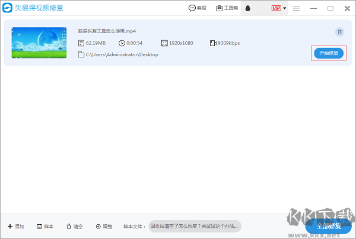Click the 开始修复 button

[329, 53]
